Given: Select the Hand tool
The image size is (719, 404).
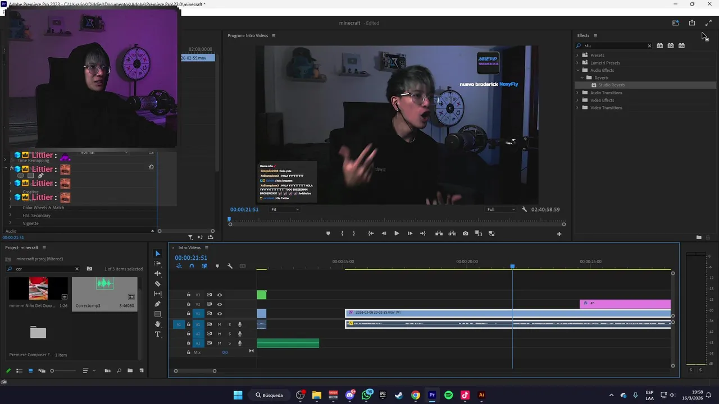Looking at the screenshot, I should tap(158, 324).
